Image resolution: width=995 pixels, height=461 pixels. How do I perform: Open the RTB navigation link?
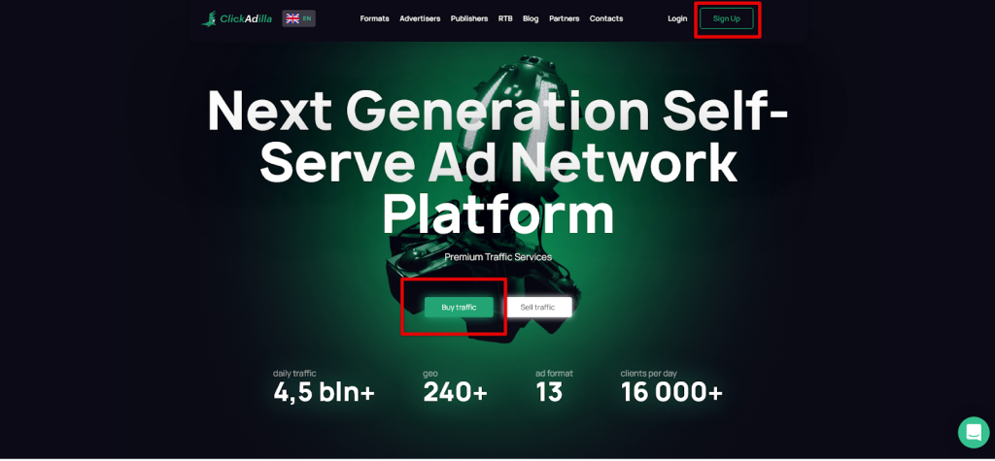(x=505, y=18)
